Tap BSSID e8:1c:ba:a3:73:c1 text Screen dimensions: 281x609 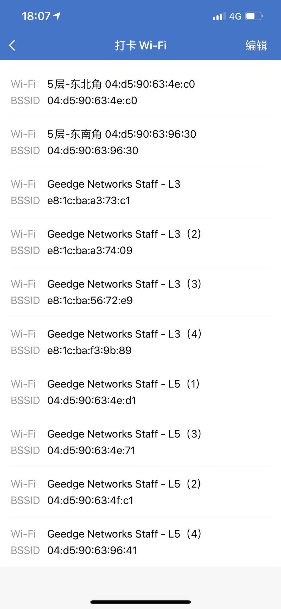(89, 201)
